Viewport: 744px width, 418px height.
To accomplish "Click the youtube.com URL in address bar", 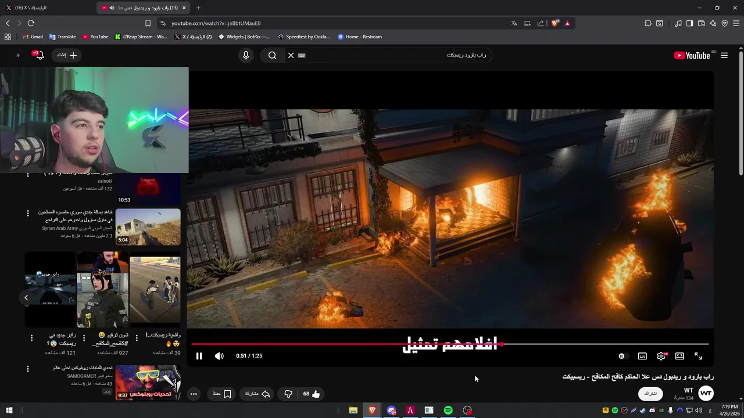I will click(x=216, y=23).
